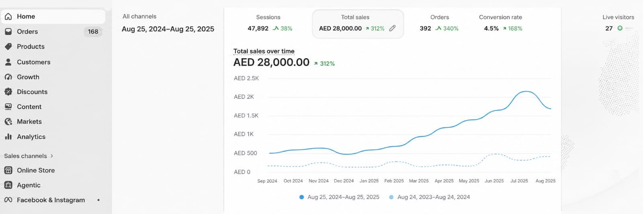Click the Sep 2024 axis label

pyautogui.click(x=267, y=181)
